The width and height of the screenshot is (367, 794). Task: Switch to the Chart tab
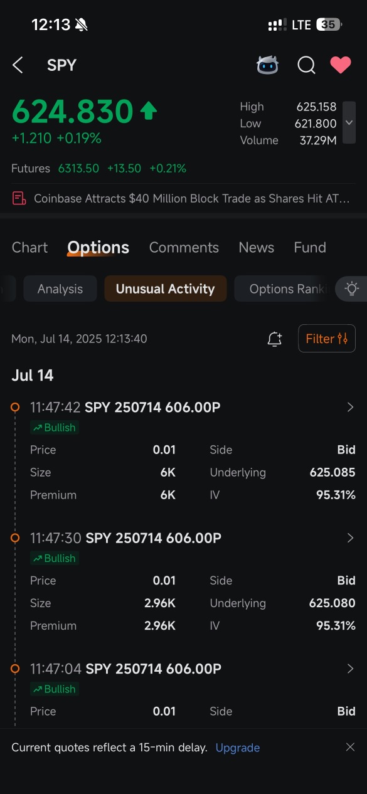point(29,248)
